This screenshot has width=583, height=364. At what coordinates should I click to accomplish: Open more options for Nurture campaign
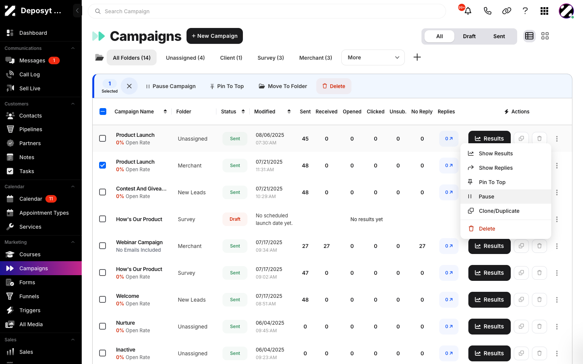[557, 327]
